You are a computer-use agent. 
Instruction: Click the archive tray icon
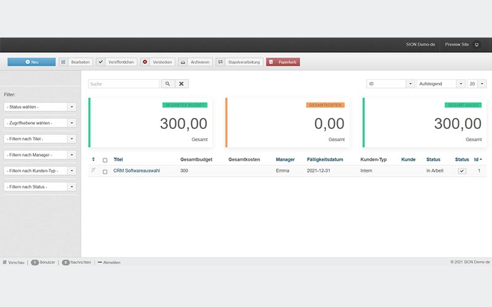pyautogui.click(x=183, y=62)
